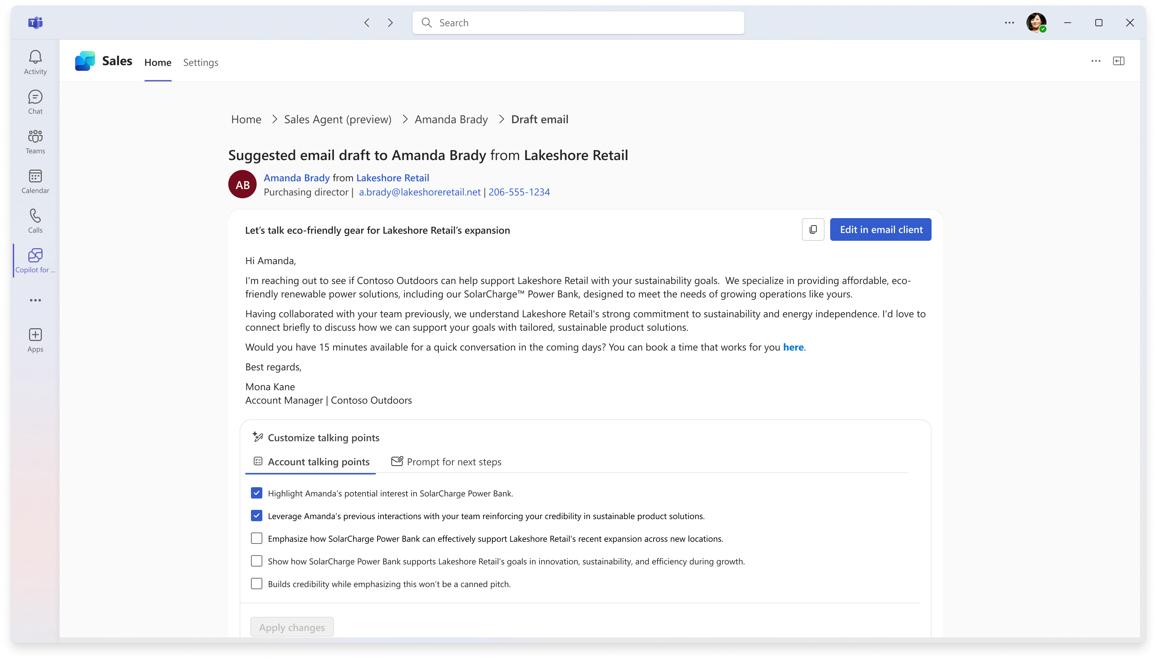This screenshot has width=1157, height=660.
Task: Open the sidebar more apps menu
Action: [x=35, y=300]
